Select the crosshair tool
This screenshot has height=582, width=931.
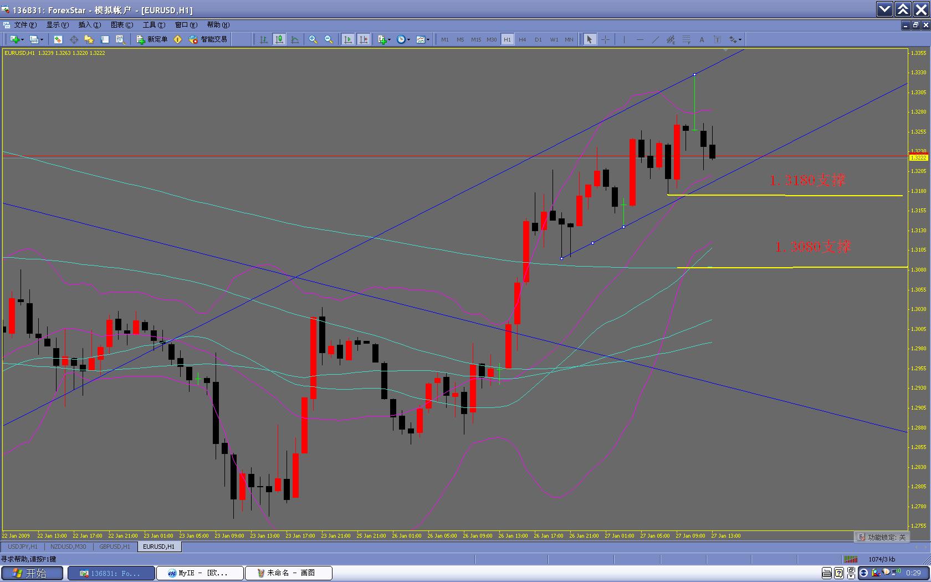[x=606, y=39]
